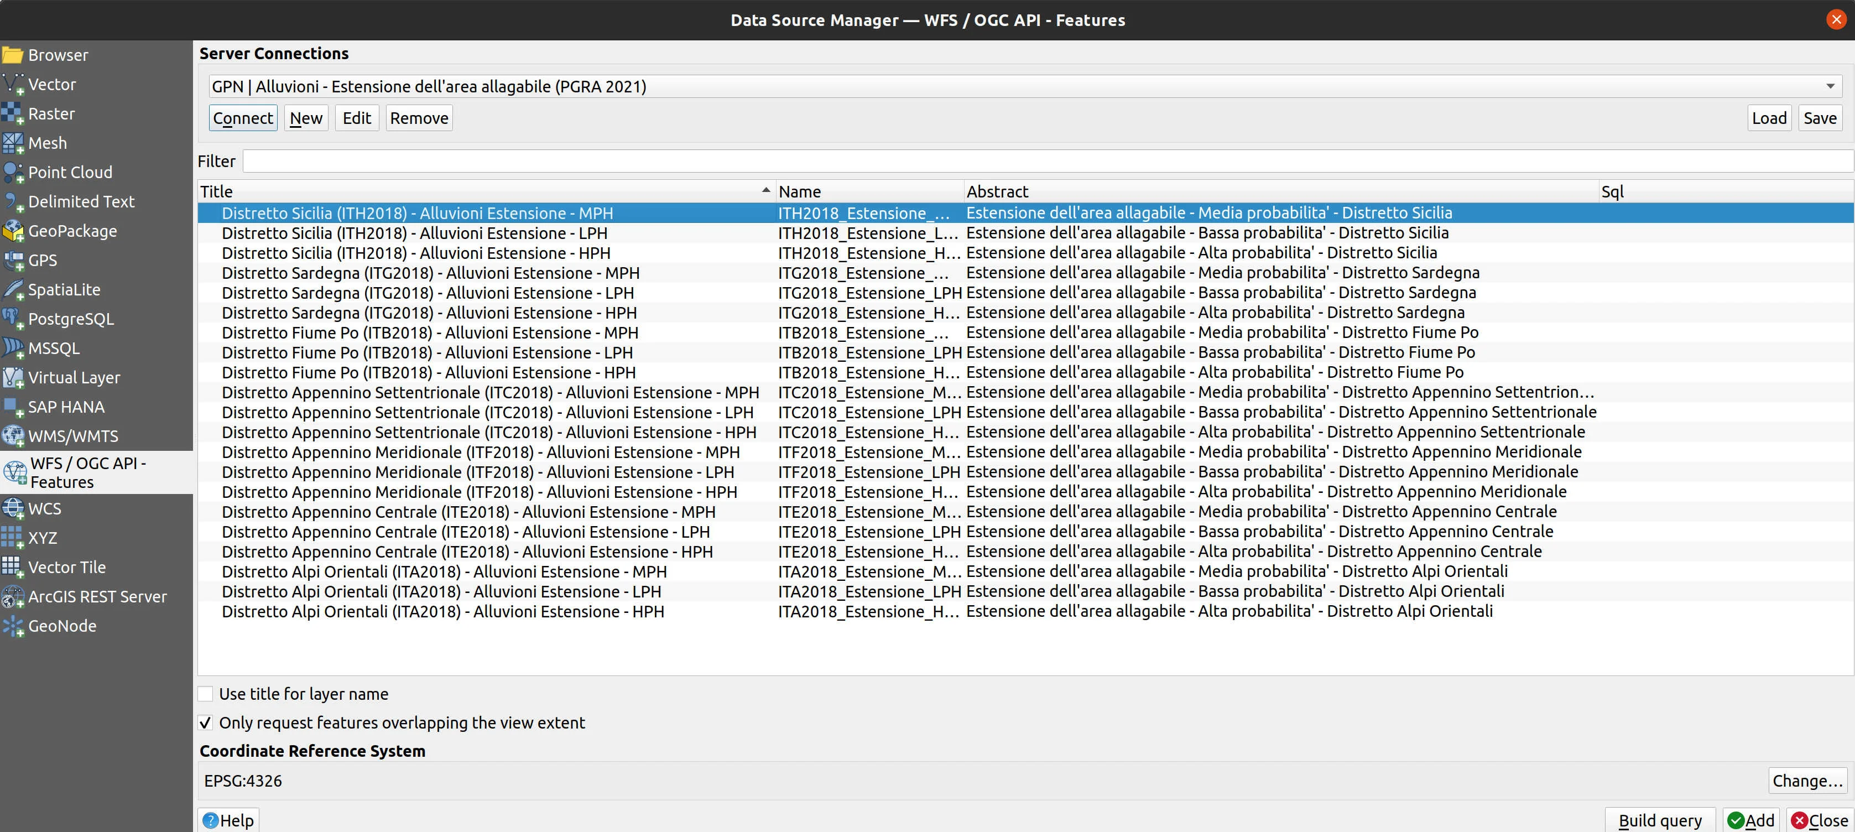This screenshot has width=1855, height=832.
Task: Open the Virtual Layer icon
Action: (x=13, y=377)
